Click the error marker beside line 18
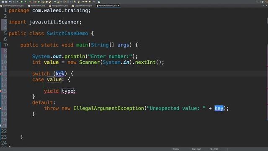 pyautogui.click(x=0, y=108)
